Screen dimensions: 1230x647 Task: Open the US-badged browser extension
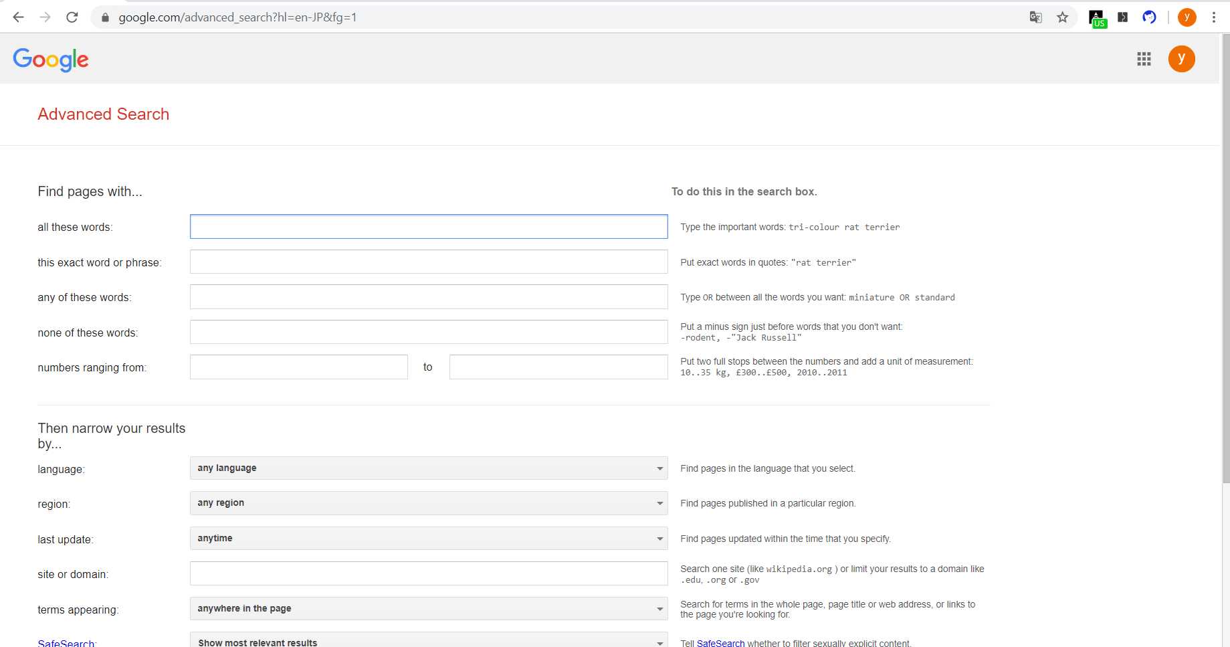click(1097, 18)
